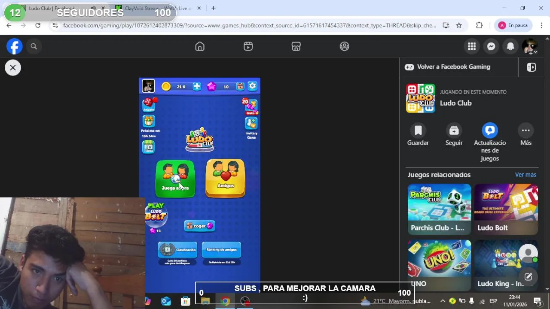Image resolution: width=550 pixels, height=309 pixels.
Task: Click the address bar URL
Action: pos(250,25)
